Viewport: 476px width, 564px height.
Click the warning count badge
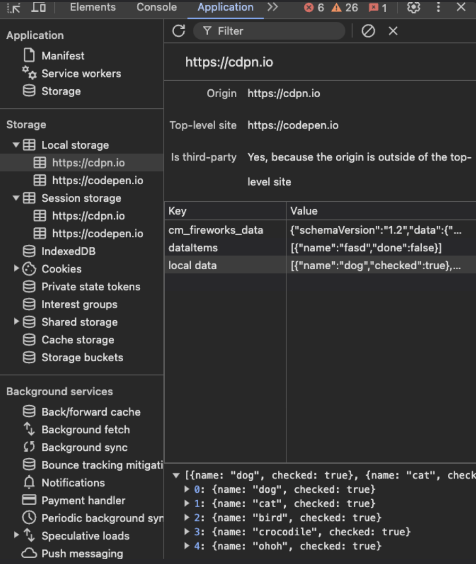point(344,7)
